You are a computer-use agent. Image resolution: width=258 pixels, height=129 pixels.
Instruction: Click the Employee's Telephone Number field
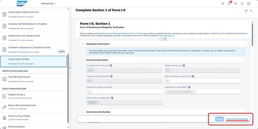click(124, 92)
